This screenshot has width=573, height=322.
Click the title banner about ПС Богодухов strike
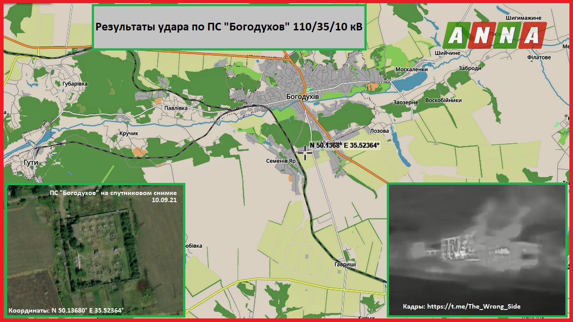(x=229, y=27)
